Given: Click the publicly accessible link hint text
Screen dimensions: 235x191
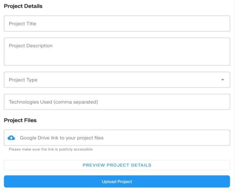Looking at the screenshot, I should click(x=51, y=149).
